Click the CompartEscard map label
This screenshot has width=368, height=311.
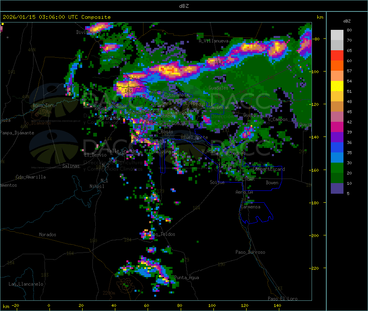(269, 169)
